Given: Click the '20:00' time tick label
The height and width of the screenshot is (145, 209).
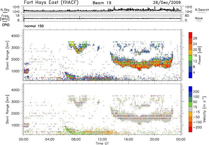Looking at the screenshot, I should (x=154, y=140).
